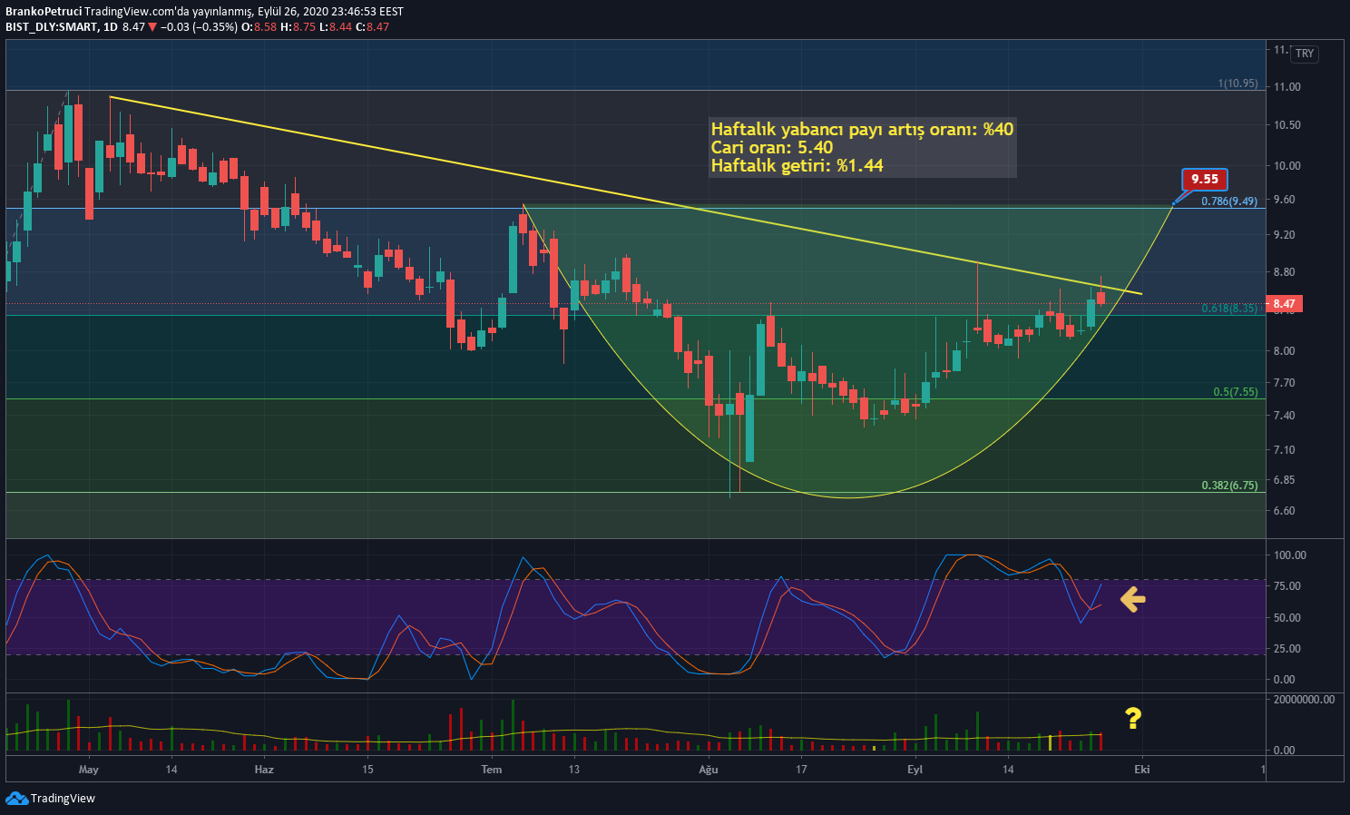Click the 1(10.95) Fibonacci level label
1350x815 pixels.
tap(1237, 83)
